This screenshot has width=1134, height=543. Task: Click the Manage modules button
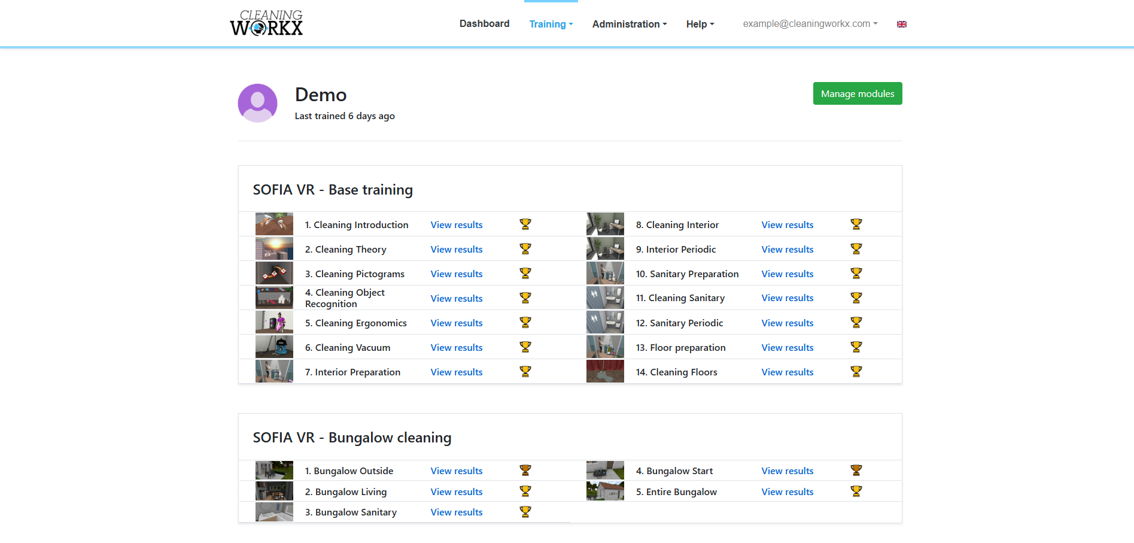858,93
